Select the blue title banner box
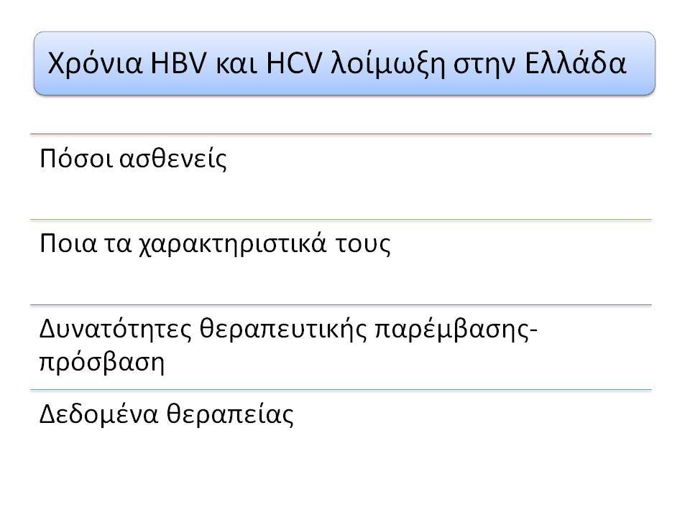690x517 pixels. point(344,63)
